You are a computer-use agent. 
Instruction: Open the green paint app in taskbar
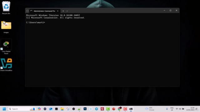click(79, 109)
